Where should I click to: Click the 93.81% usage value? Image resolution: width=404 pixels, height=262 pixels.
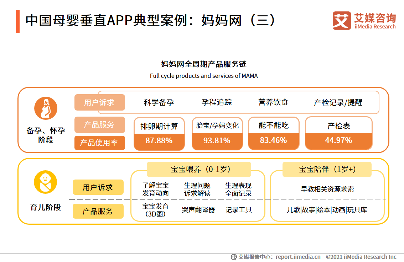[217, 141]
